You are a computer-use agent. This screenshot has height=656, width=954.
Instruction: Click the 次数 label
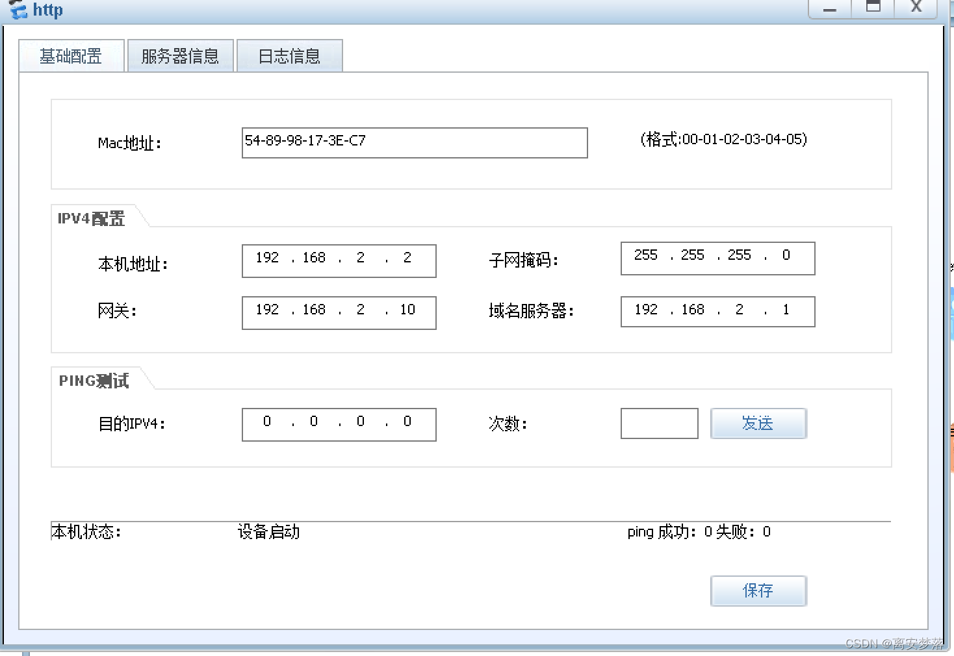tap(508, 424)
